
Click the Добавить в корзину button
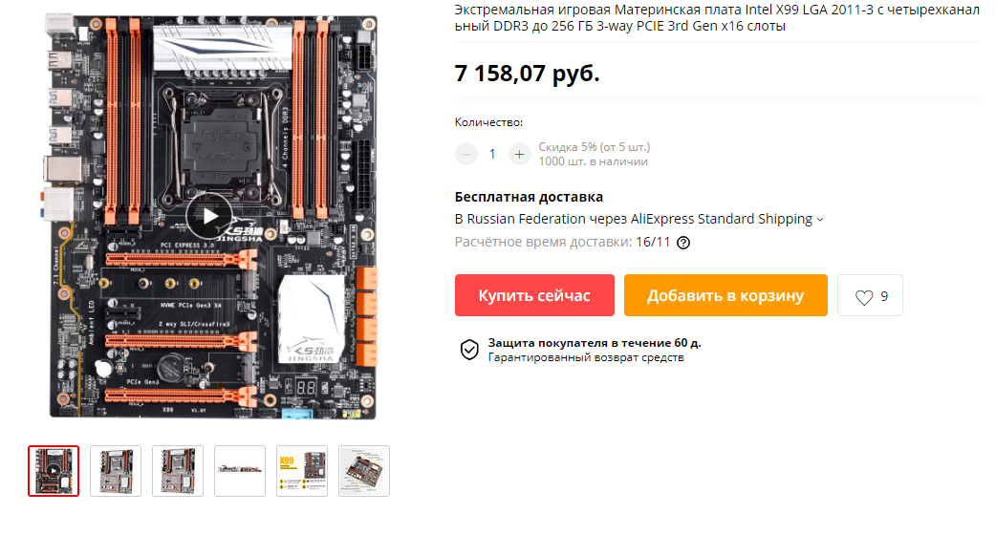725,295
